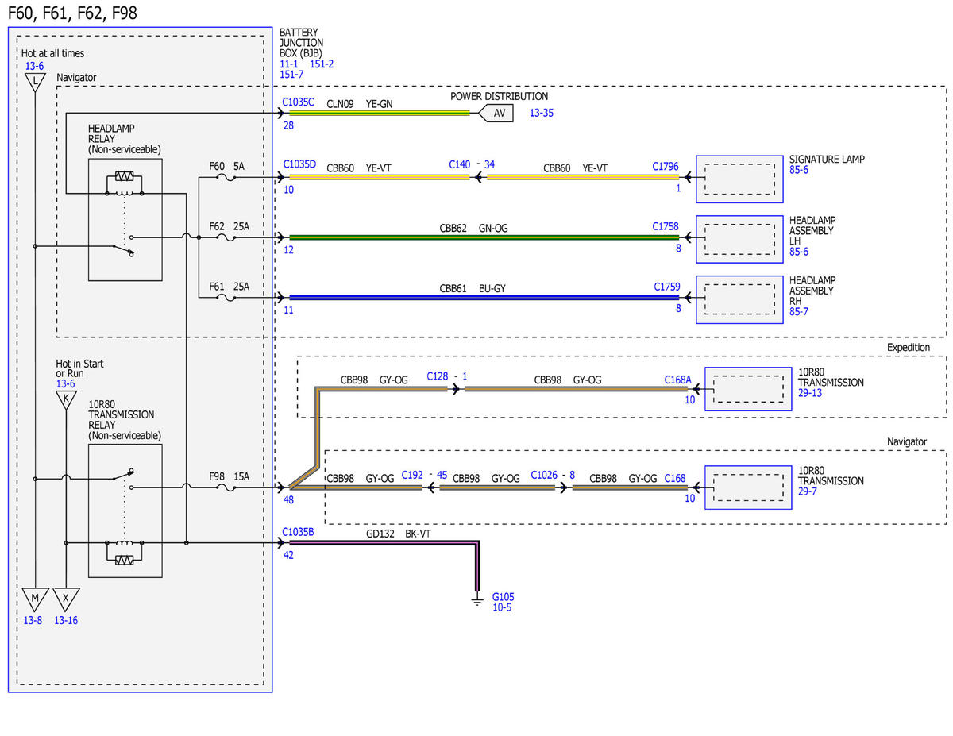Viewport: 953px width, 736px height.
Task: Follow the 11-1 Battery Junction Box reference
Action: pyautogui.click(x=288, y=64)
